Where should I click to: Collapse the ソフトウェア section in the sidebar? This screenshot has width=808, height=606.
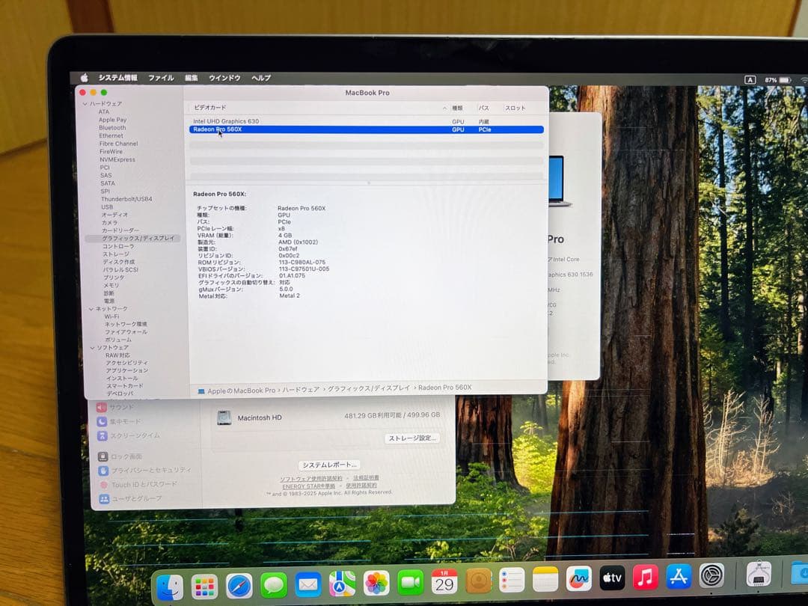pyautogui.click(x=93, y=347)
